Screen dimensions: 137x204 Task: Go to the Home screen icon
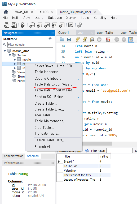tap(6, 12)
